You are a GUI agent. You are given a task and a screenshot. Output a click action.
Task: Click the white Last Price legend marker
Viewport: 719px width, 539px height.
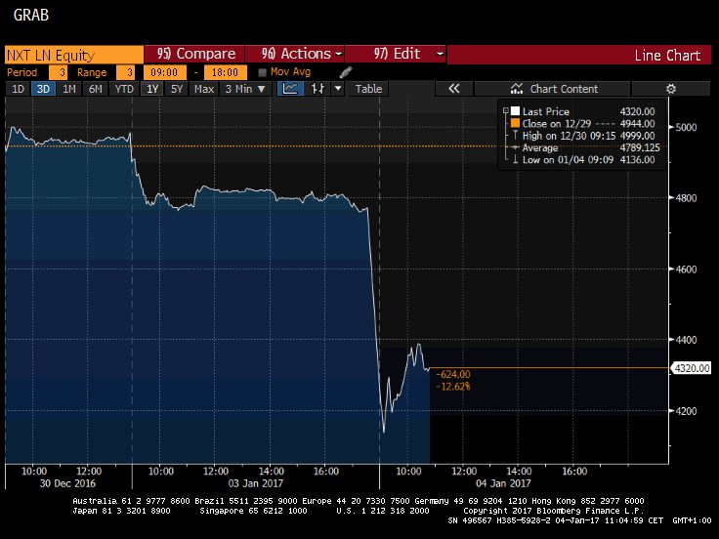(515, 111)
